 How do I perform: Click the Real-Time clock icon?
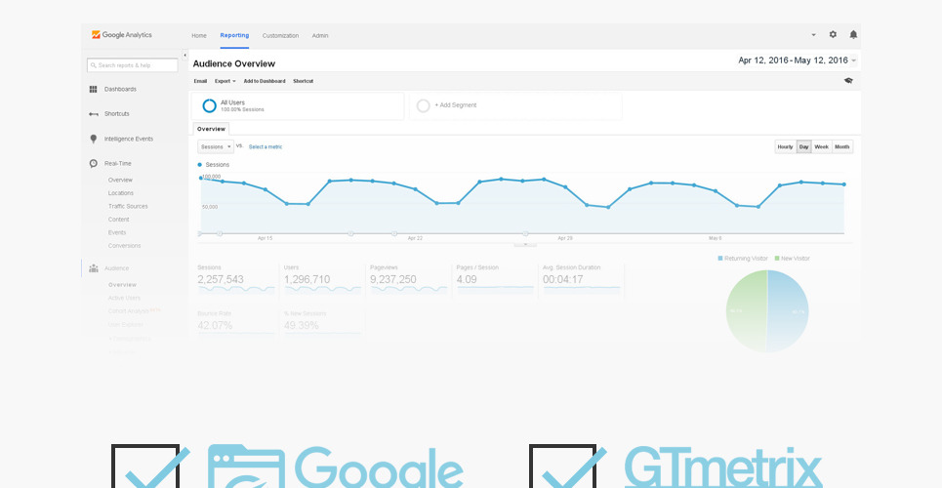[94, 163]
